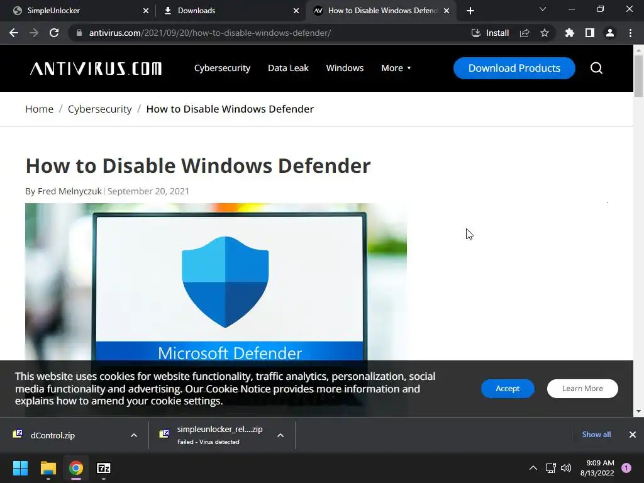The height and width of the screenshot is (483, 644).
Task: View site security lock info
Action: (79, 33)
